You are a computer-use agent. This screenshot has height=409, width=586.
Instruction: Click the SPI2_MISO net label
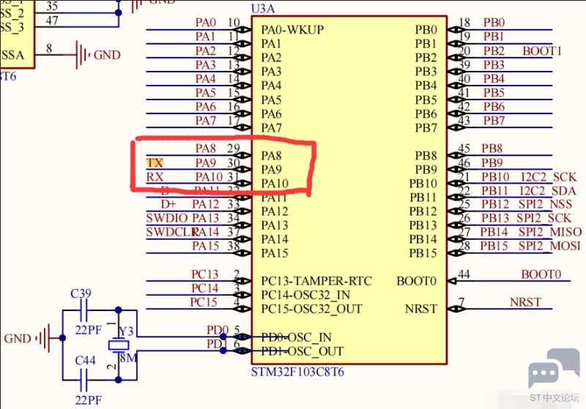pyautogui.click(x=550, y=232)
